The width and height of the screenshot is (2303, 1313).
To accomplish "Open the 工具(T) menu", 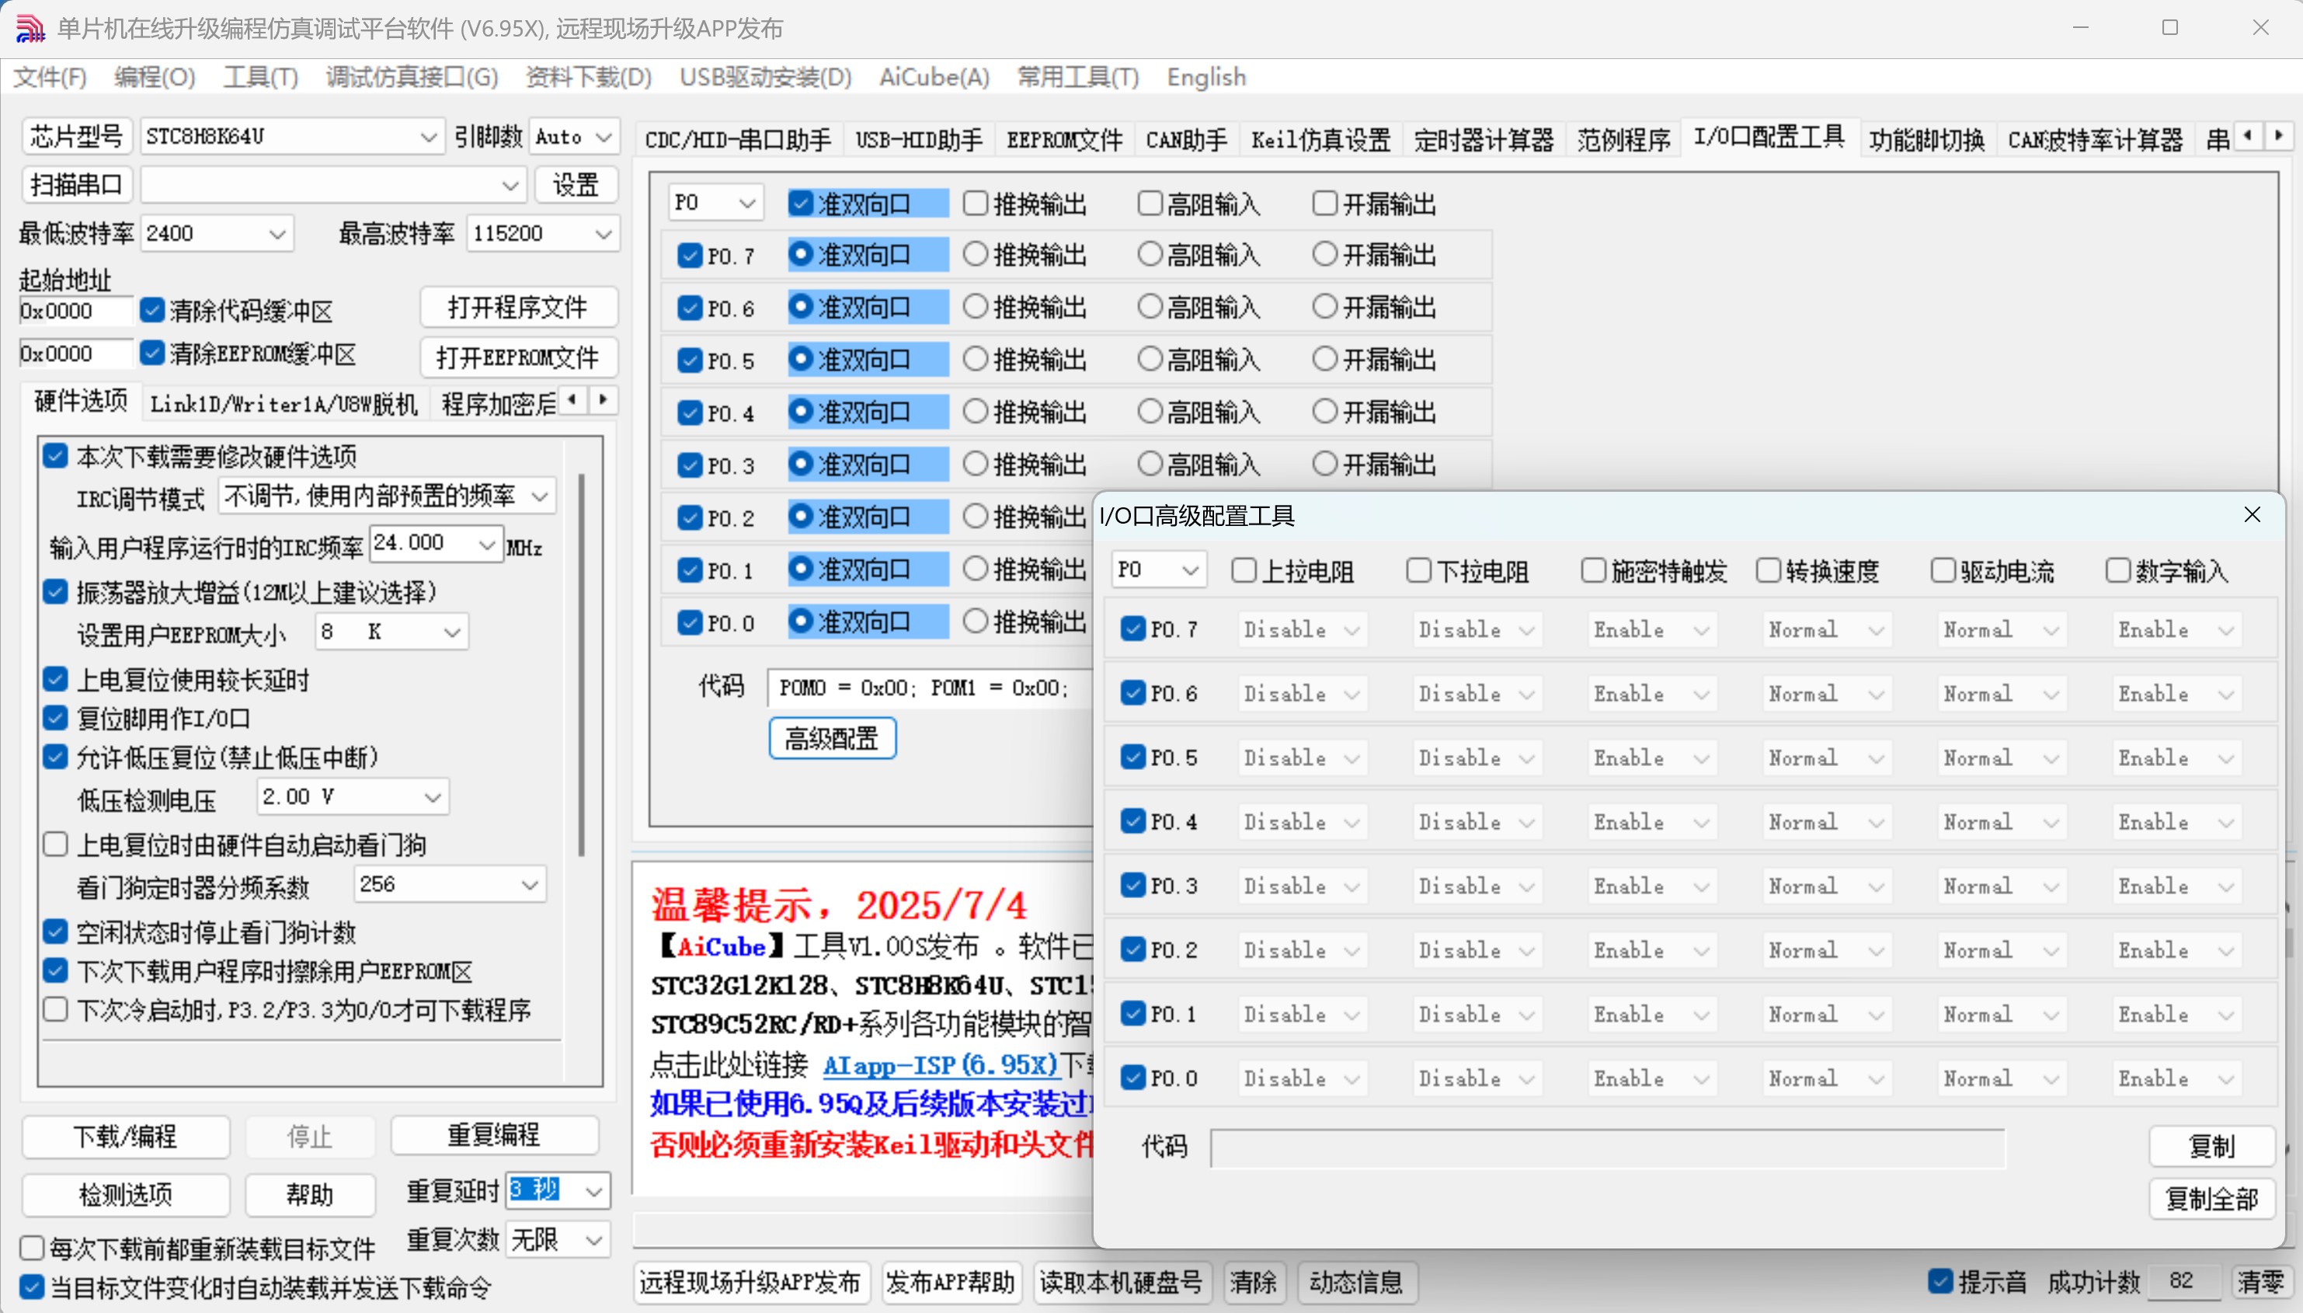I will (x=260, y=77).
